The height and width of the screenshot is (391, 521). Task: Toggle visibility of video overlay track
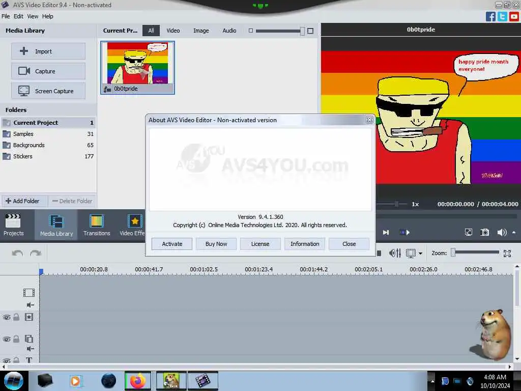pos(6,339)
